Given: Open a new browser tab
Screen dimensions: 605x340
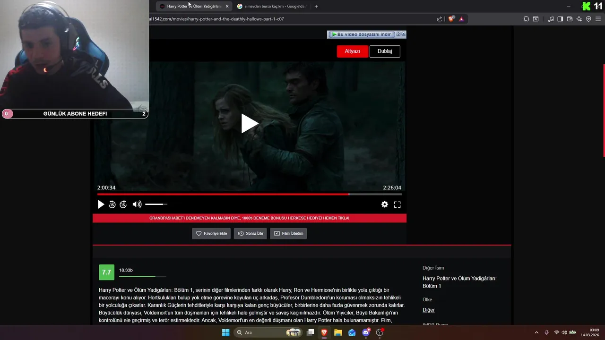Looking at the screenshot, I should pos(316,6).
